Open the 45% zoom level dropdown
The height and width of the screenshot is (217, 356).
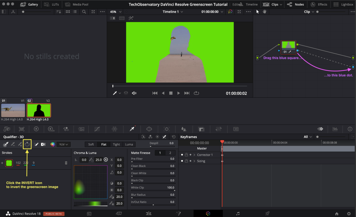115,11
